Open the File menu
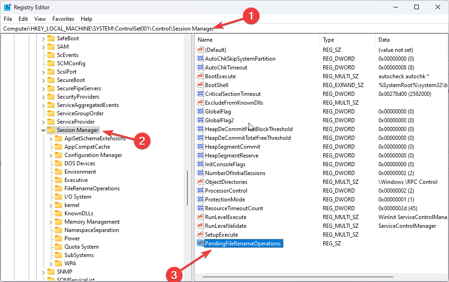Viewport: 449px width, 282px height. [8, 19]
